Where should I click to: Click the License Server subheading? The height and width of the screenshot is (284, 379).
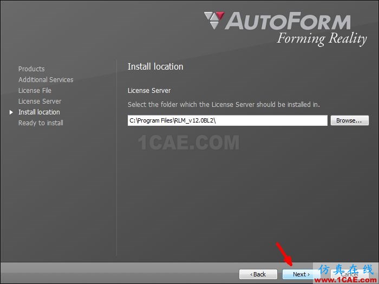[x=149, y=91]
